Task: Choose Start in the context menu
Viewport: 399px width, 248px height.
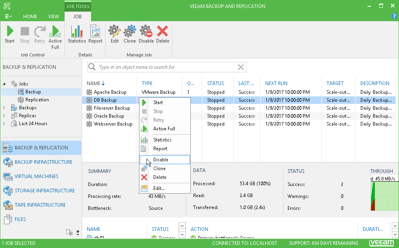Action: point(164,103)
